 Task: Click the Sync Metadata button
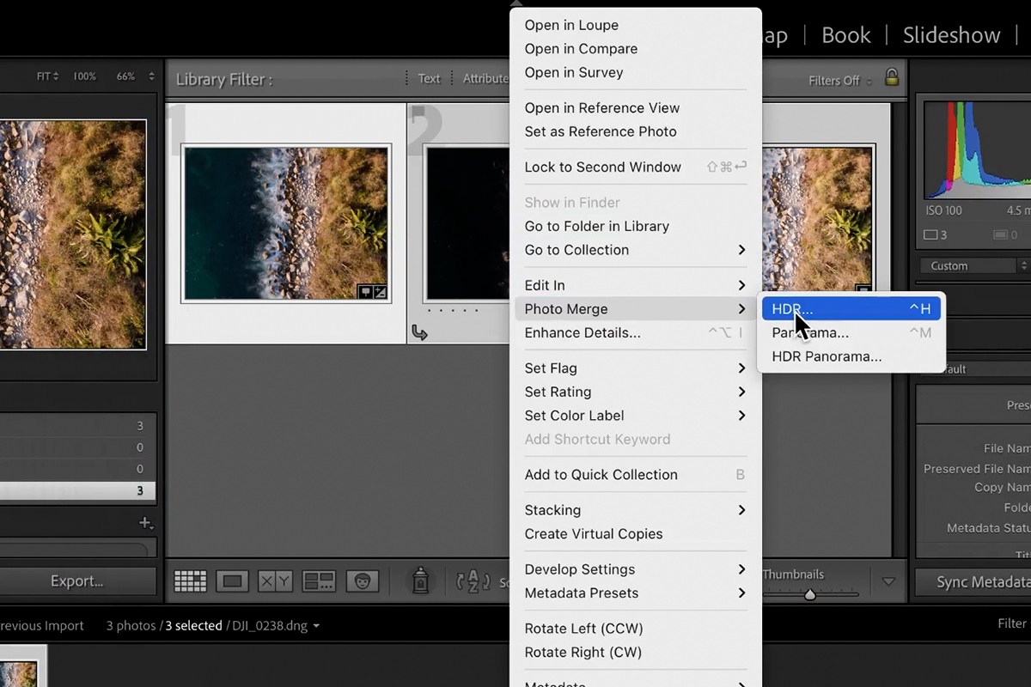(x=973, y=581)
